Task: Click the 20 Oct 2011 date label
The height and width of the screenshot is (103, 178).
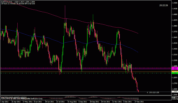Action: click(x=105, y=102)
